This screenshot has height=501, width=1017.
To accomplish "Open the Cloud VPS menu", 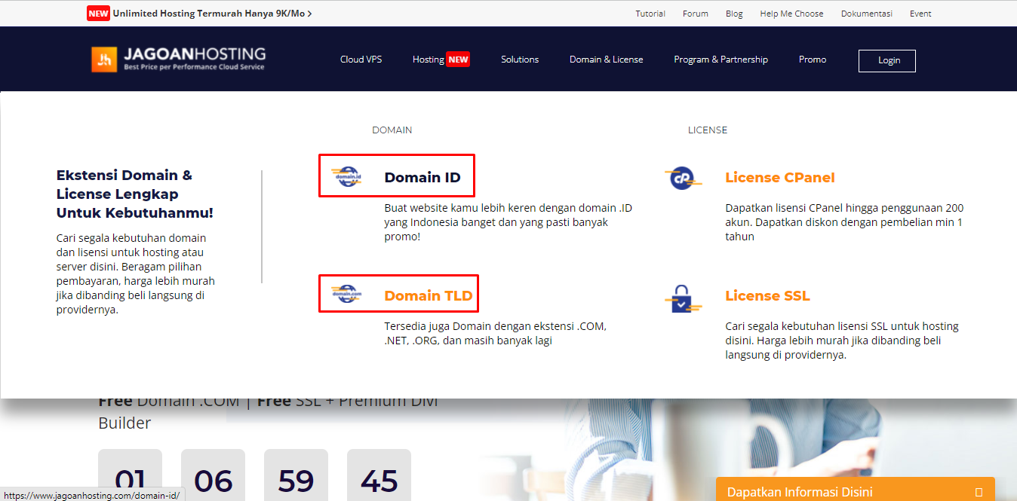I will click(361, 60).
